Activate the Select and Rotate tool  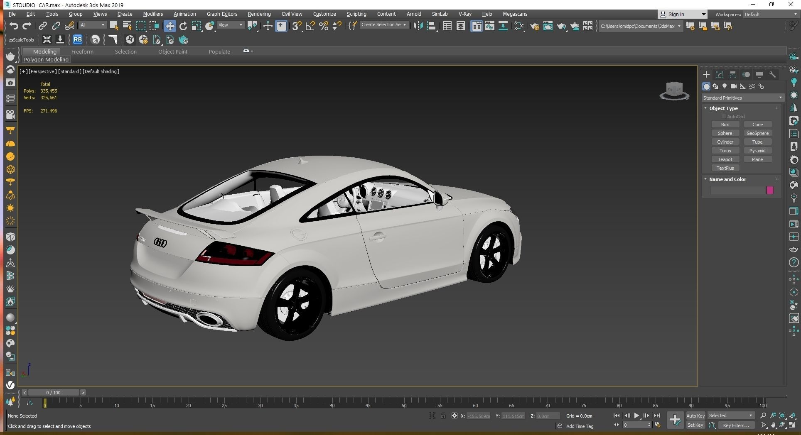coord(183,26)
